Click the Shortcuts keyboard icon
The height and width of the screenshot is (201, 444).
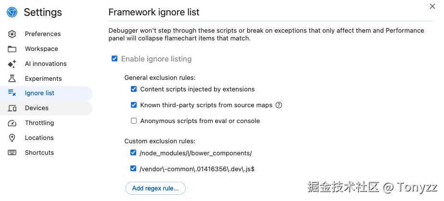pyautogui.click(x=12, y=153)
